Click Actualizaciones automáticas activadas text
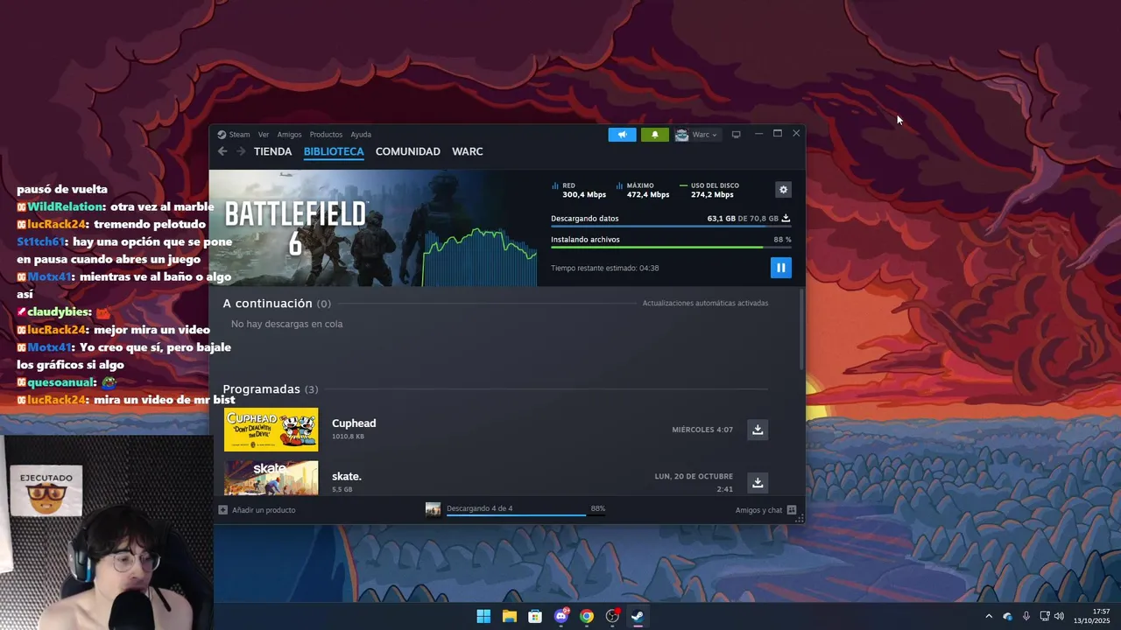1121x630 pixels. (x=705, y=304)
